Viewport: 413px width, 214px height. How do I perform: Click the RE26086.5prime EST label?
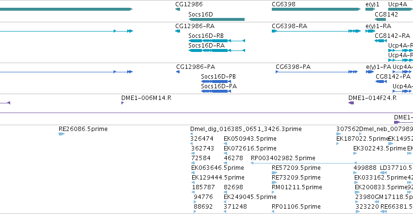[83, 129]
